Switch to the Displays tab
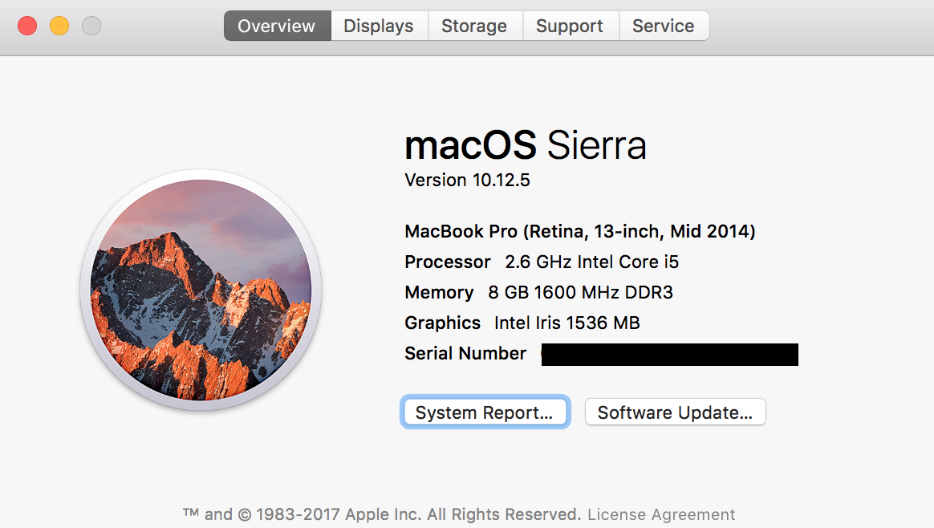Viewport: 934px width, 528px height. point(379,26)
